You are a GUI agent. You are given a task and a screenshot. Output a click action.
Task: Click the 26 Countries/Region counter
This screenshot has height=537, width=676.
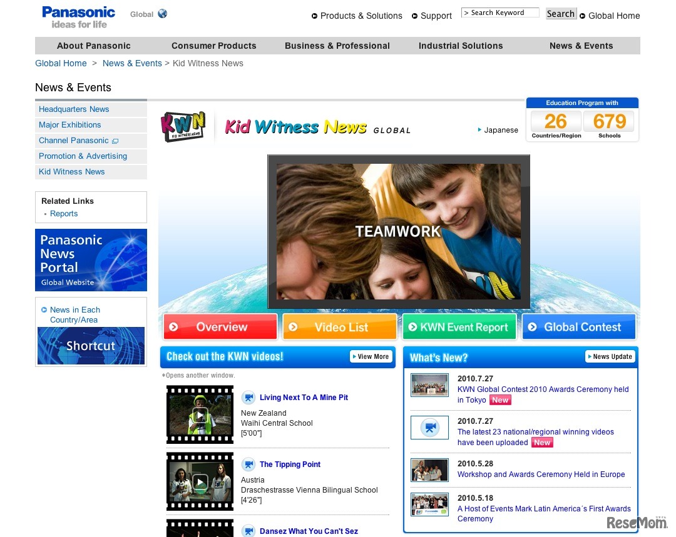tap(556, 125)
